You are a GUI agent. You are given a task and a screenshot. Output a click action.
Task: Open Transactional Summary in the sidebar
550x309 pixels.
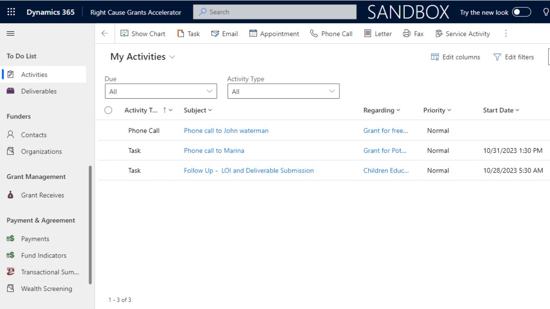(x=44, y=272)
